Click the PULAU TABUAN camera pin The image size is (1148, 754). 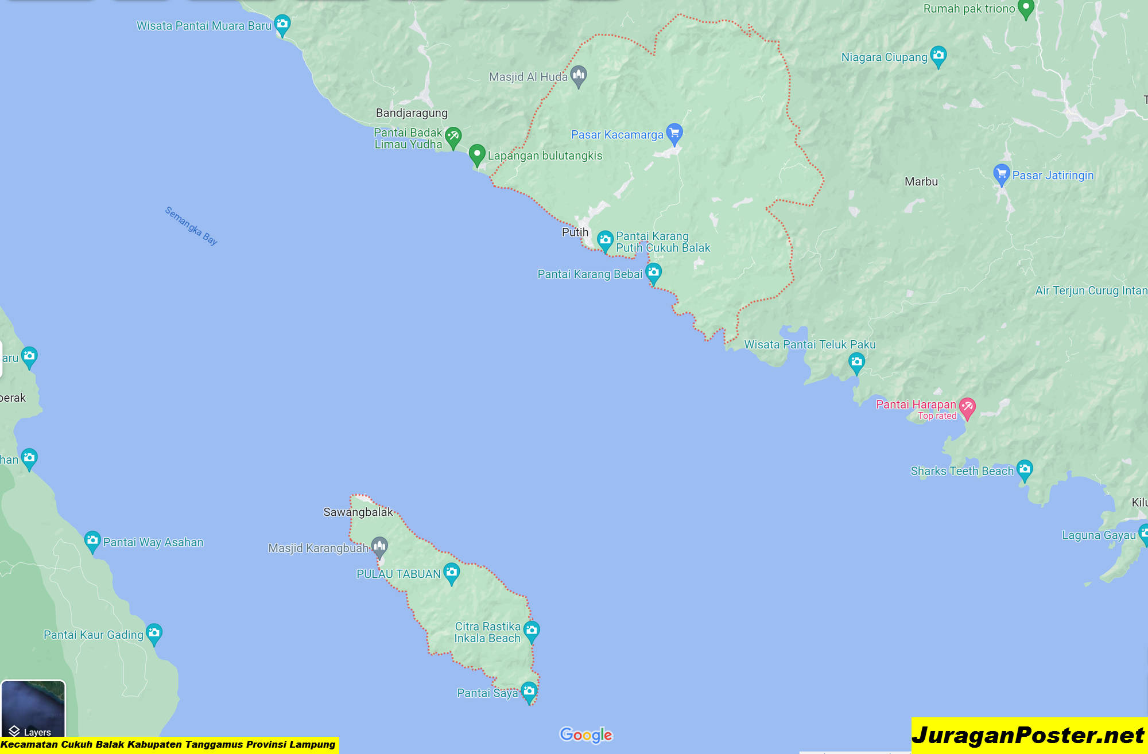click(x=452, y=573)
